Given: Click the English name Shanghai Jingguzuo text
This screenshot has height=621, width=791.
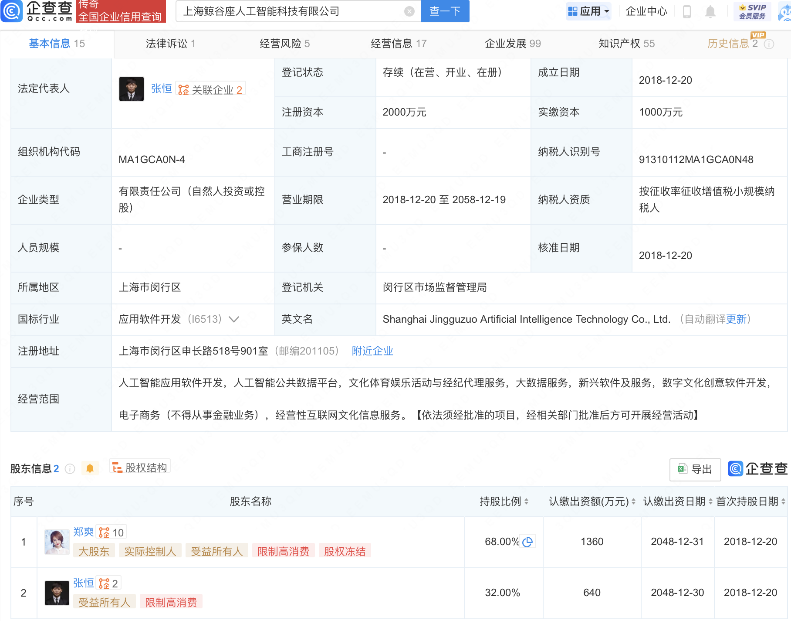Looking at the screenshot, I should tap(527, 319).
